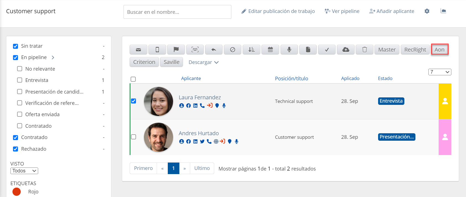The width and height of the screenshot is (466, 197).
Task: Click the calendar icon in toolbar
Action: [x=270, y=50]
